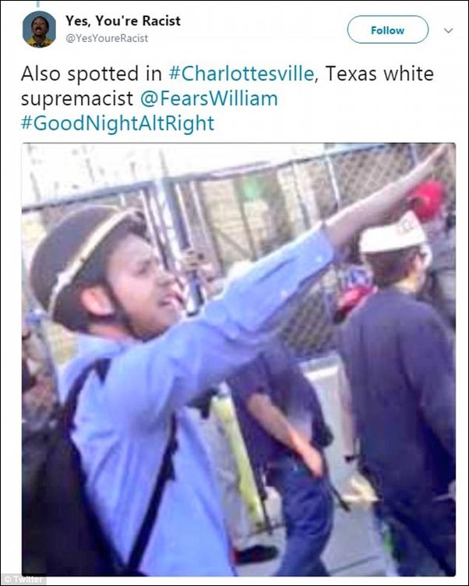
Task: Expand the tweet options chevron menu
Action: [x=449, y=30]
